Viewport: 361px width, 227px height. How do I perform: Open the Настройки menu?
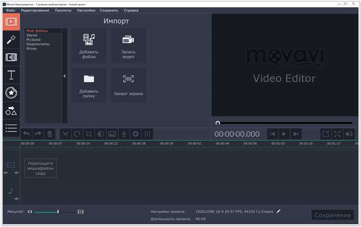(x=86, y=10)
